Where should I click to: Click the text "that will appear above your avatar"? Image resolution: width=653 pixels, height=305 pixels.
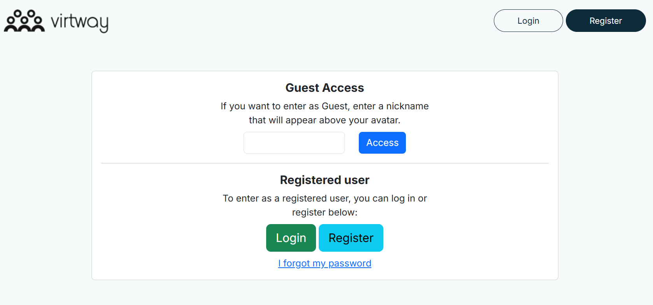tap(325, 120)
